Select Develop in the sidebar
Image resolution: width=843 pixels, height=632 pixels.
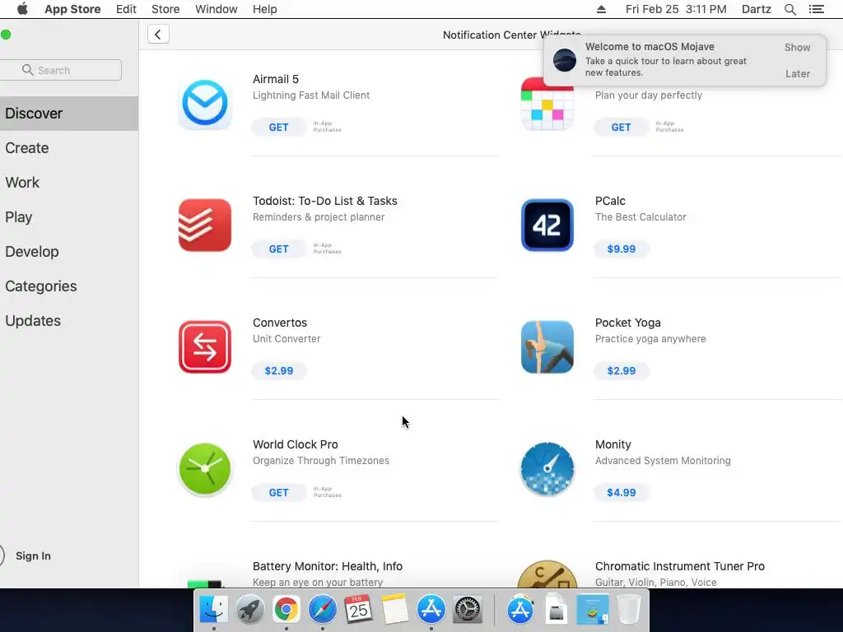69,252
